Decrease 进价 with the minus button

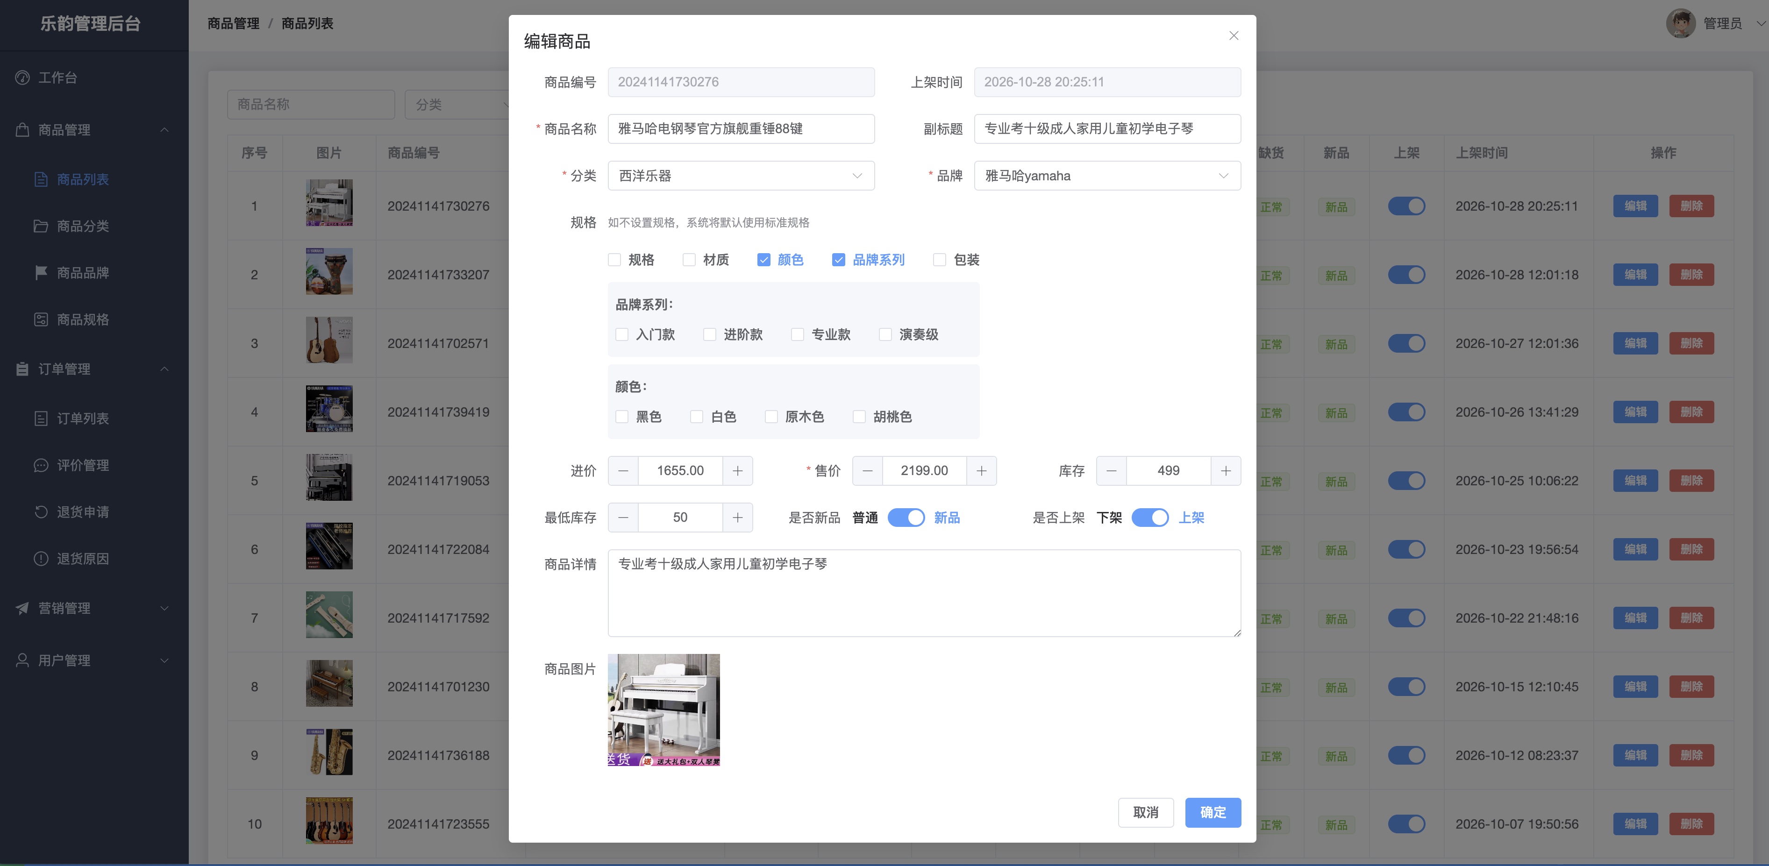623,471
